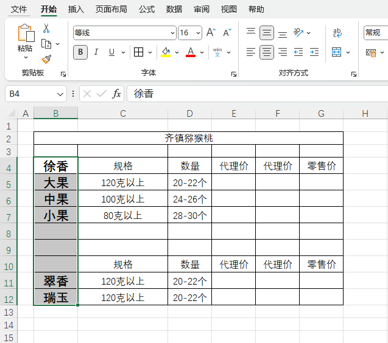Viewport: 388px width, 343px height.
Task: Click cell containing 28-30个
Action: (190, 215)
